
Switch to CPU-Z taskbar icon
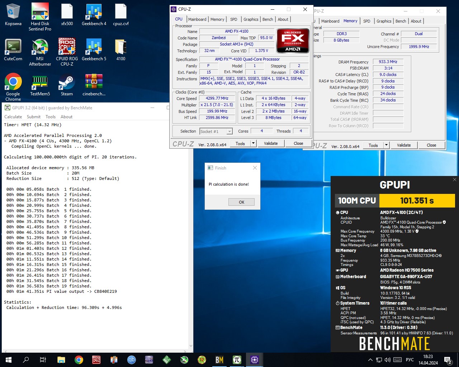[255, 360]
